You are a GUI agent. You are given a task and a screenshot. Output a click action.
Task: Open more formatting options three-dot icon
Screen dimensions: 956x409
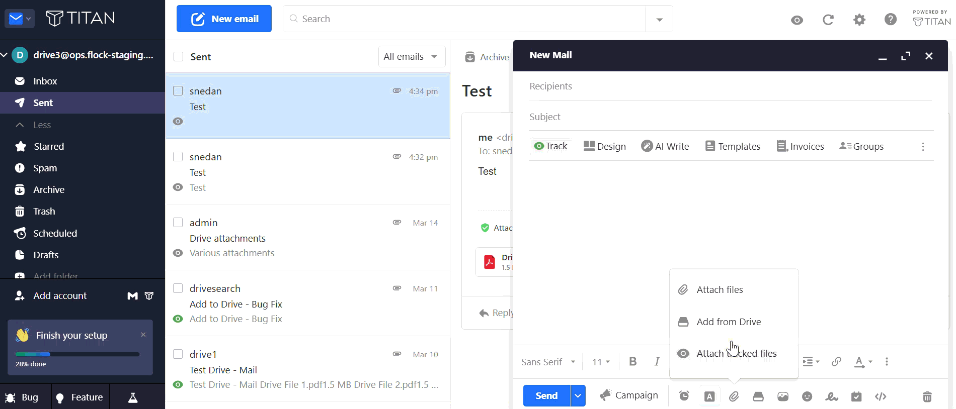887,361
